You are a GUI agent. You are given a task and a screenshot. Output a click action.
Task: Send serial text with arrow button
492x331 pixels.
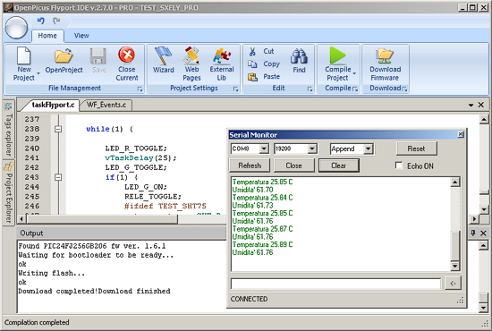(x=453, y=284)
